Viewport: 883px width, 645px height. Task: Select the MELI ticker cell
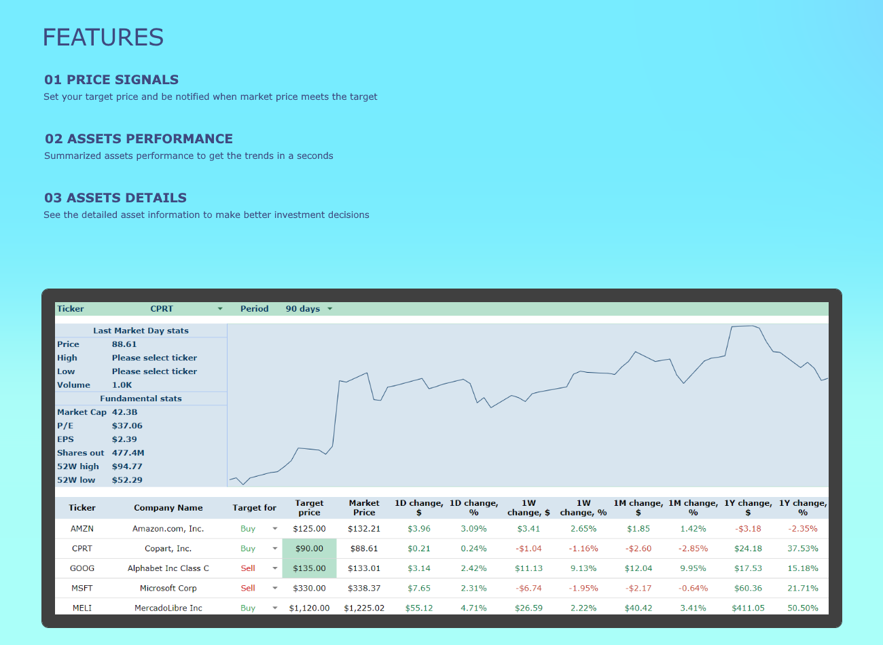(x=82, y=608)
